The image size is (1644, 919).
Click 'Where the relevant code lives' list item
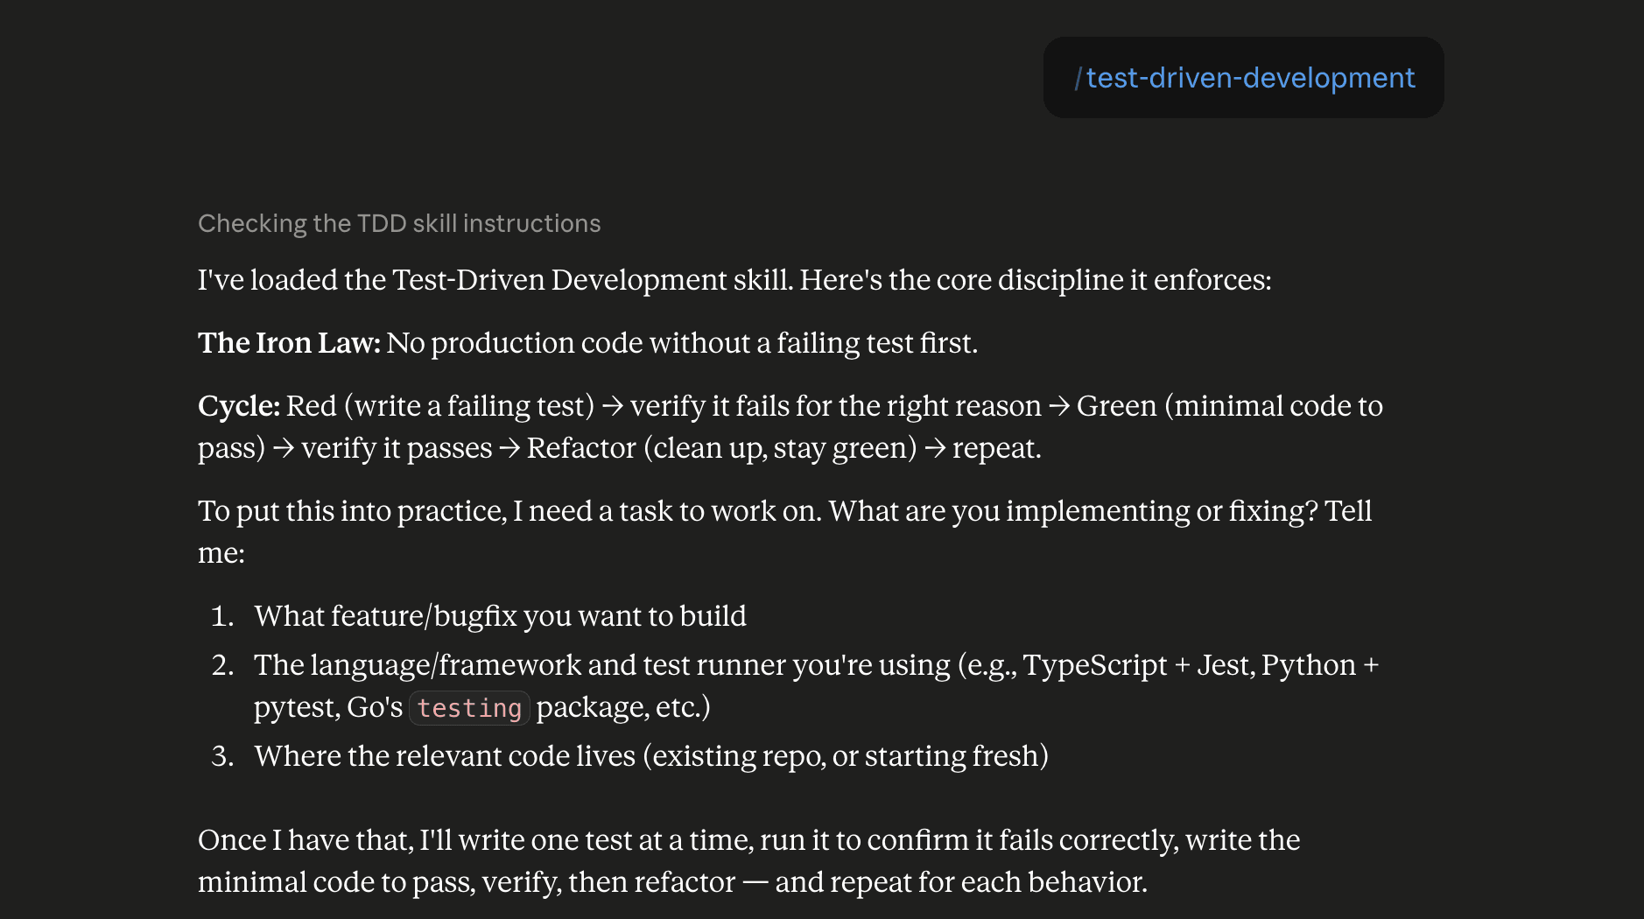point(651,756)
